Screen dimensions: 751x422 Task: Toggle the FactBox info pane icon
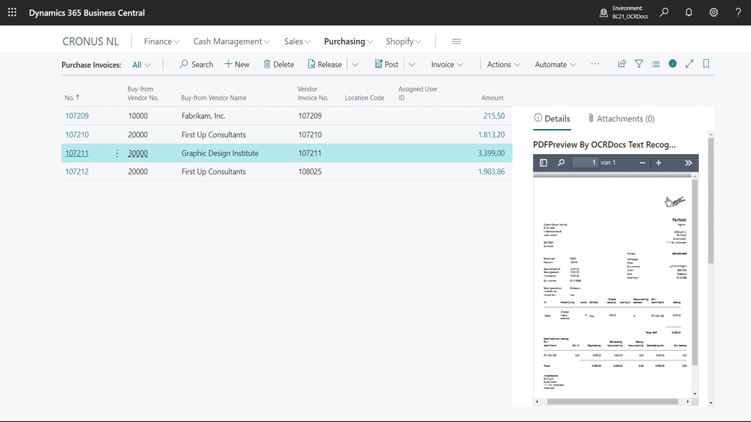672,64
